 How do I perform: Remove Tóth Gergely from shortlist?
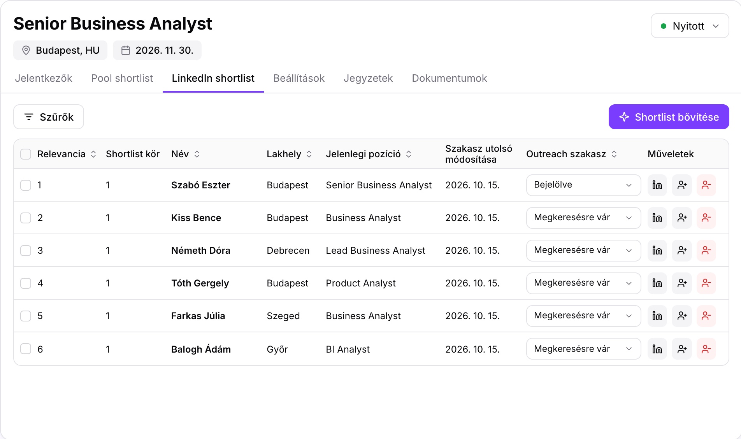706,283
